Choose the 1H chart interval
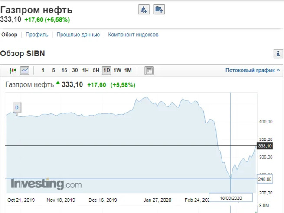The width and height of the screenshot is (284, 213). click(x=85, y=70)
